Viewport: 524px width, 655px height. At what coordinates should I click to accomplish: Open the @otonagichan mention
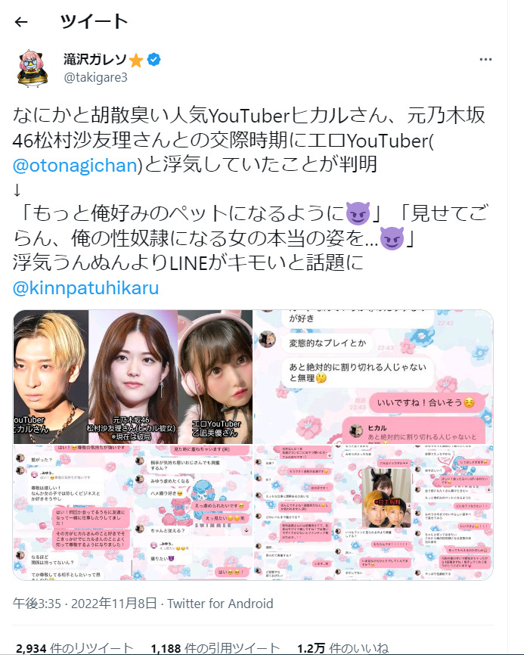tap(75, 166)
